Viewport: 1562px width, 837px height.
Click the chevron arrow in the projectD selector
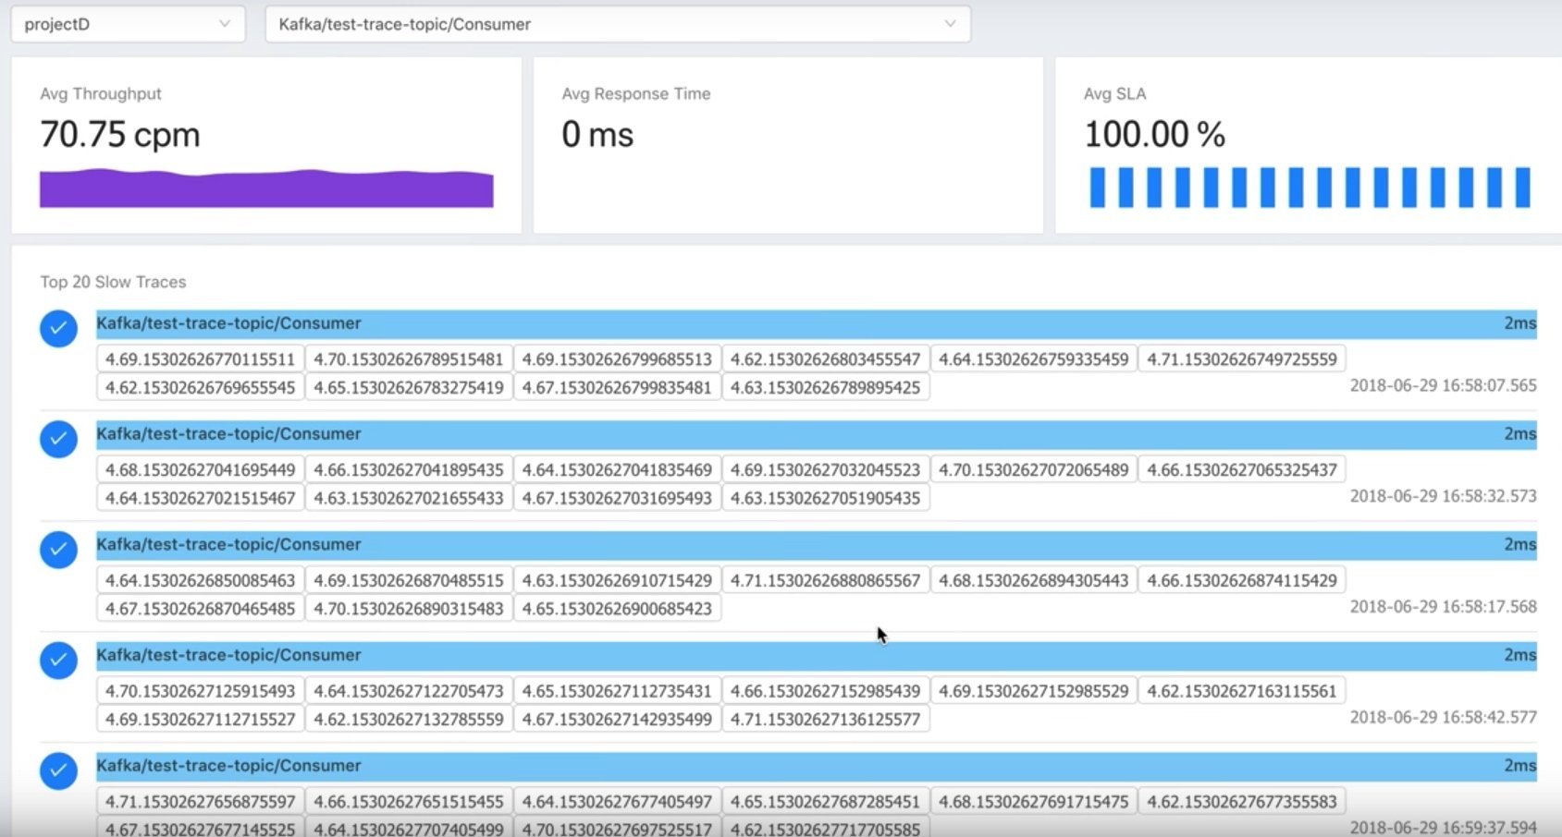click(x=225, y=24)
